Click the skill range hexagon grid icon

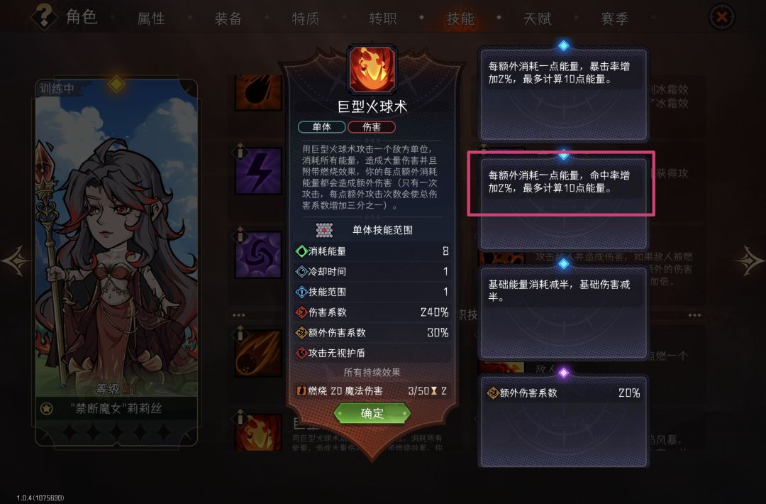[x=324, y=230]
